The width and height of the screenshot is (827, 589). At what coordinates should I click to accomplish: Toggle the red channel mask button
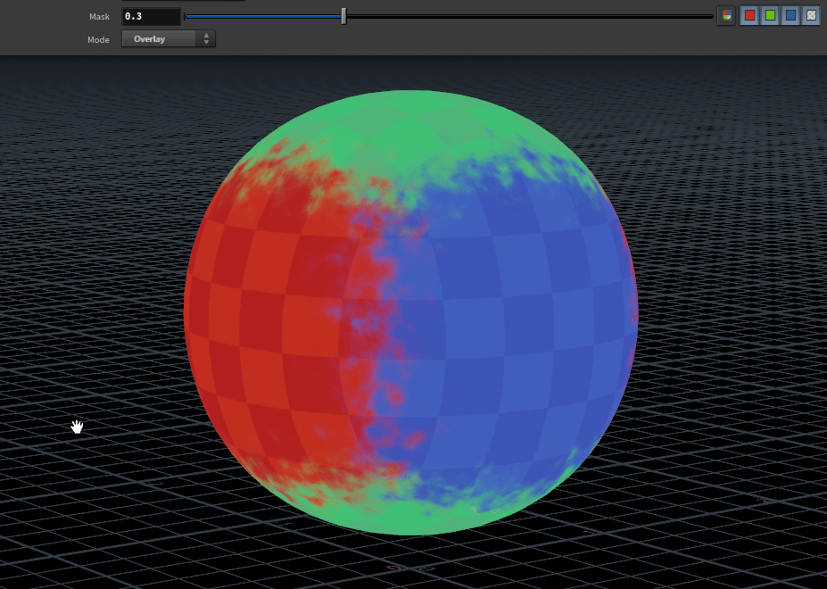click(x=749, y=16)
